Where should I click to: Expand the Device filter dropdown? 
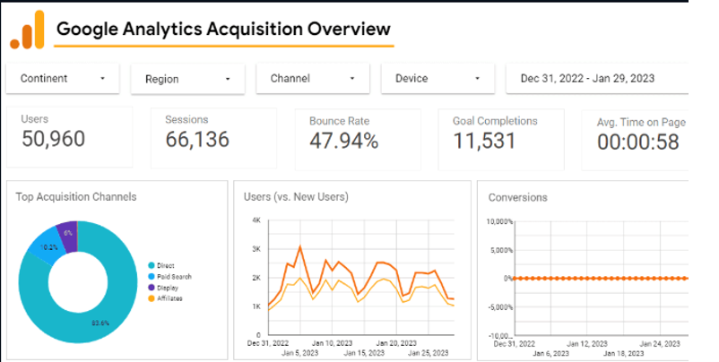click(437, 78)
